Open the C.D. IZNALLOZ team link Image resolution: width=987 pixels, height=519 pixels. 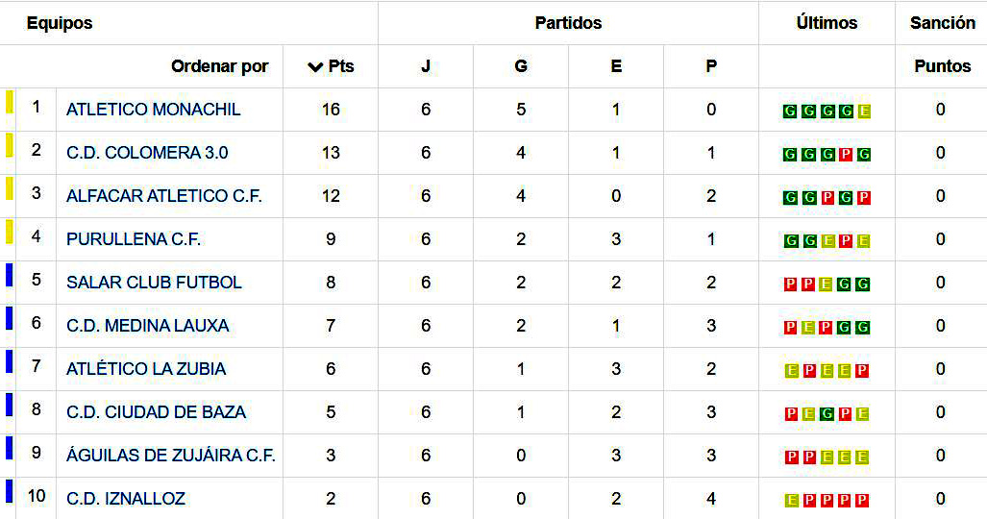126,499
